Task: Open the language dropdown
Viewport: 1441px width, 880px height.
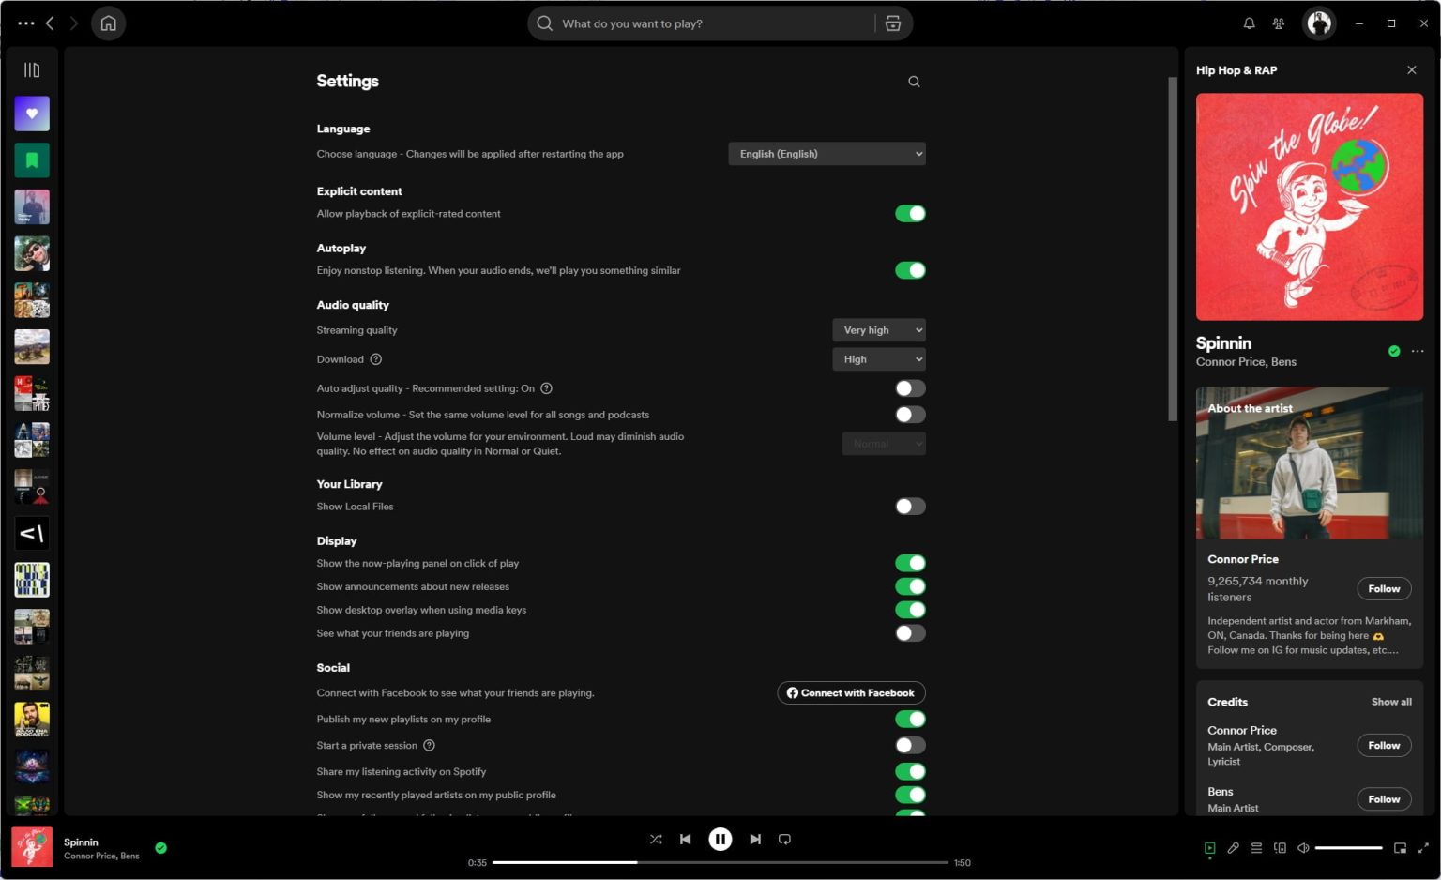Action: 827,154
